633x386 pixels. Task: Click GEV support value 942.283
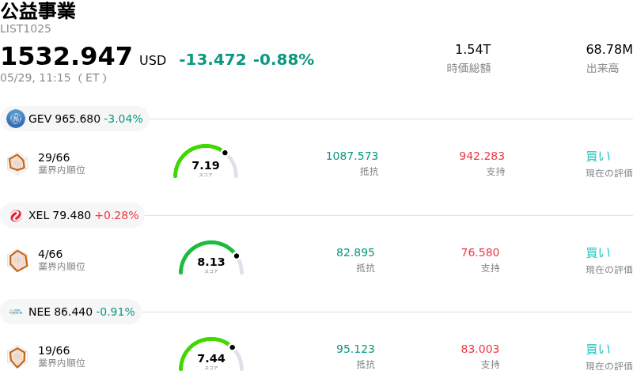[482, 156]
